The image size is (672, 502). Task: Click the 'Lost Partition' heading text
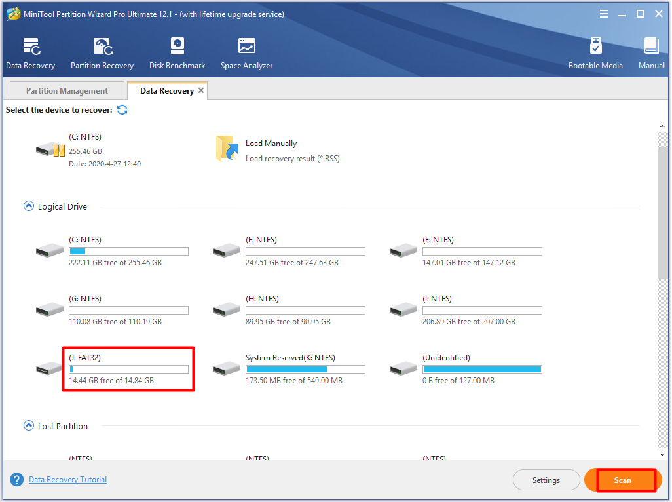point(63,426)
